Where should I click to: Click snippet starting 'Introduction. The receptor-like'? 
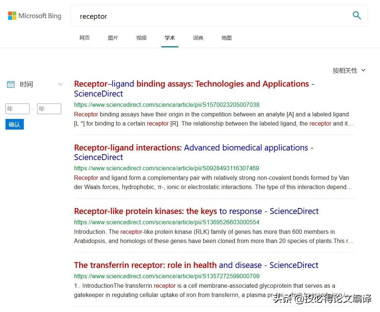click(214, 236)
